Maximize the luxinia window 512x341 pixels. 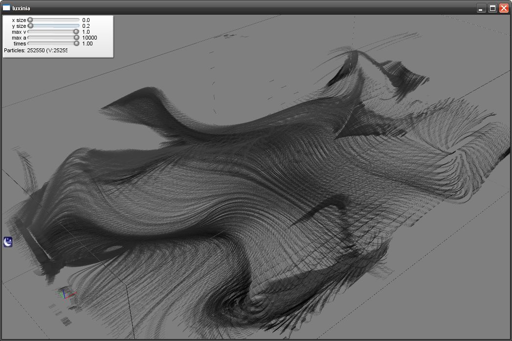[x=492, y=8]
